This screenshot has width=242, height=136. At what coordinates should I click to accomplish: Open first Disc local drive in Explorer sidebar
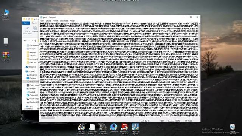coord(33,99)
